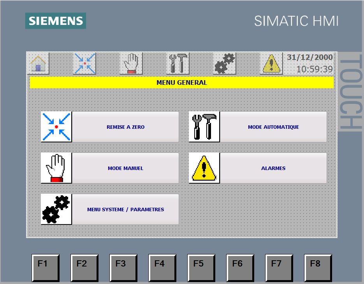Hit the F6 function key
This screenshot has width=364, height=284.
[x=240, y=268]
